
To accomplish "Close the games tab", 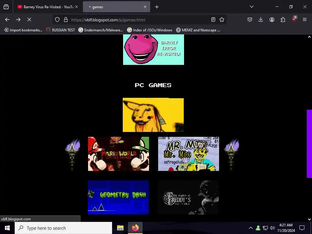I will click(x=145, y=7).
